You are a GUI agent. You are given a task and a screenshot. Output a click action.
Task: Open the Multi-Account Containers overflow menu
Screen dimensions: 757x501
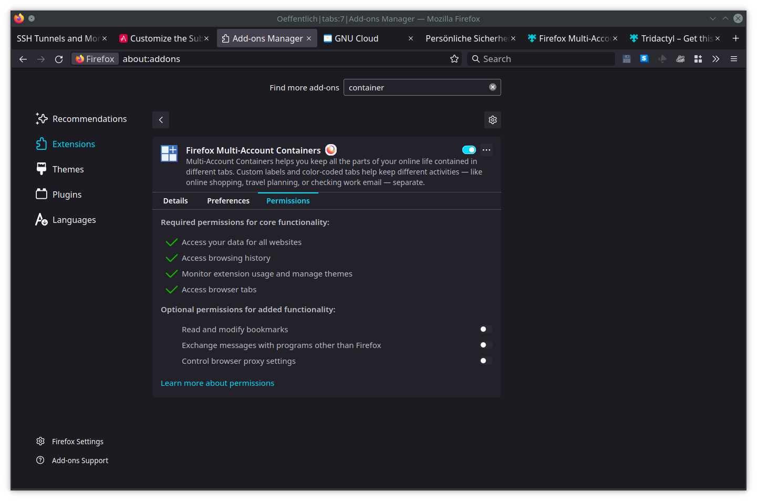pyautogui.click(x=486, y=149)
